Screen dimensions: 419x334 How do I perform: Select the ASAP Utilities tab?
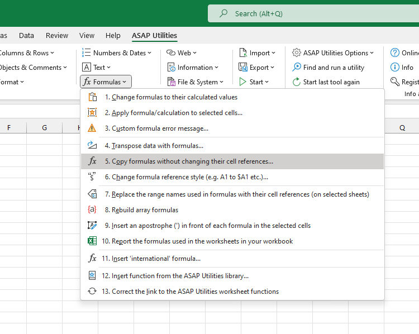click(154, 35)
